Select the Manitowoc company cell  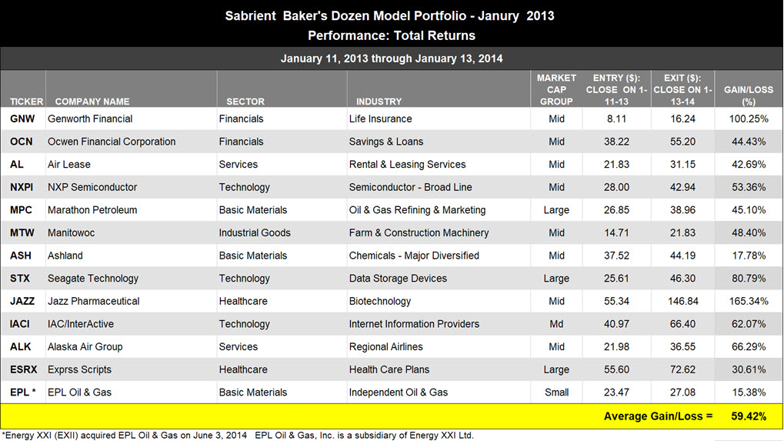(x=71, y=233)
